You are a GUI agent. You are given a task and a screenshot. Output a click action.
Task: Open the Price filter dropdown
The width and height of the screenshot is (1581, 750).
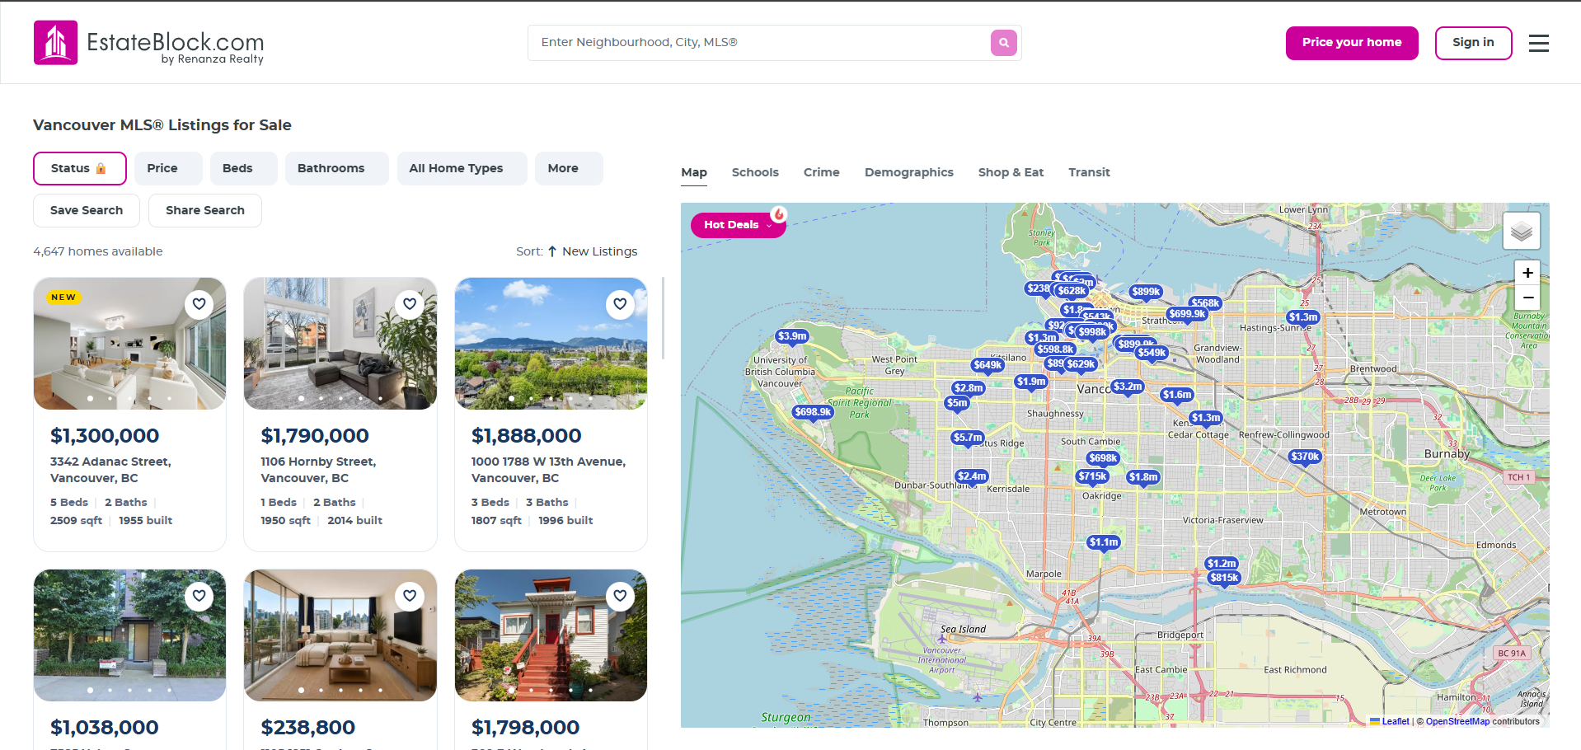point(168,168)
